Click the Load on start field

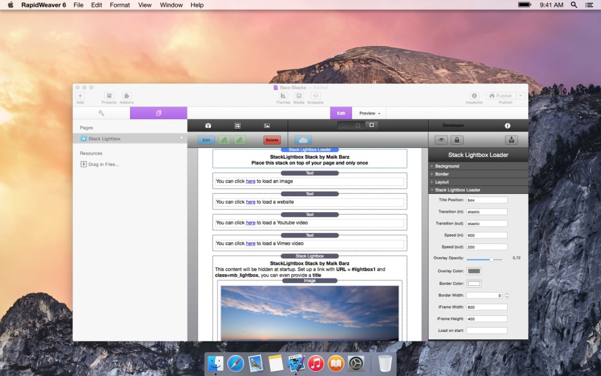[487, 331]
